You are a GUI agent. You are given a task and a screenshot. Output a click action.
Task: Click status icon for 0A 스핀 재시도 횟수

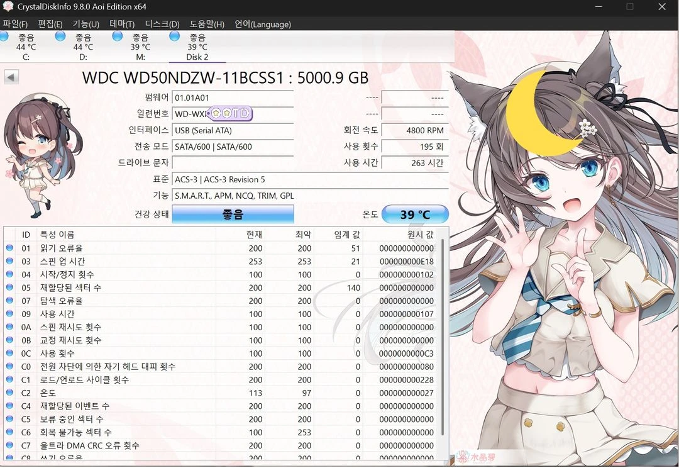[9, 326]
